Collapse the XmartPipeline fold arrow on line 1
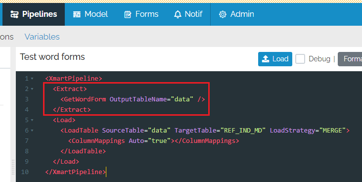The image size is (362, 182). point(32,79)
